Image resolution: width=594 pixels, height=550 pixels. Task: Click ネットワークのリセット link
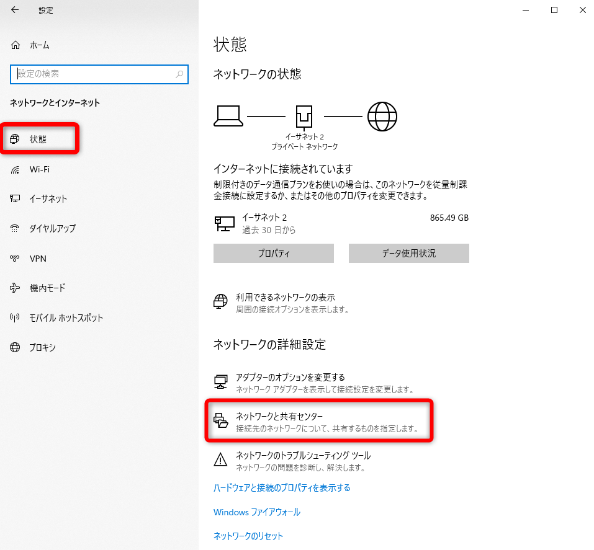248,536
